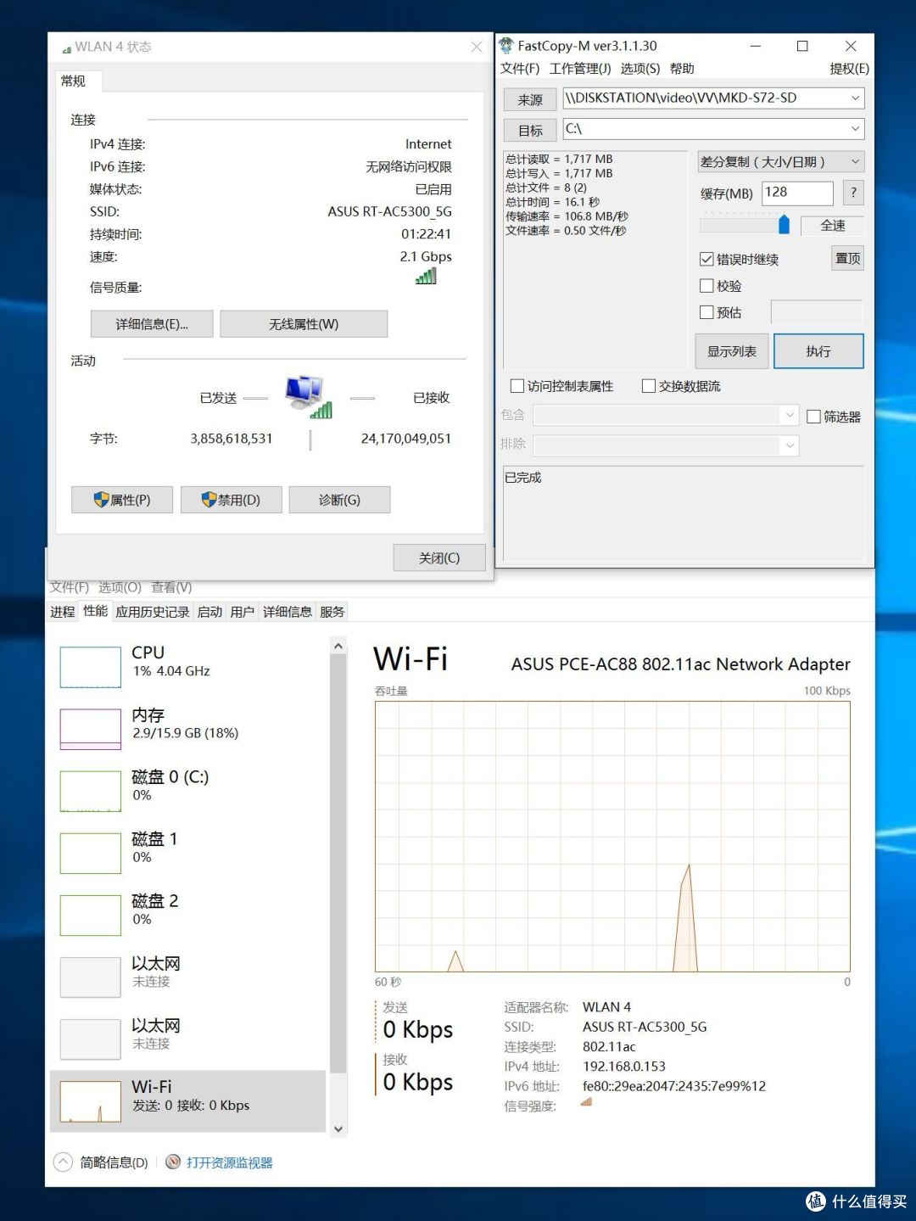The image size is (916, 1221).
Task: Click the shield Properties button in WLAN status
Action: click(x=122, y=500)
